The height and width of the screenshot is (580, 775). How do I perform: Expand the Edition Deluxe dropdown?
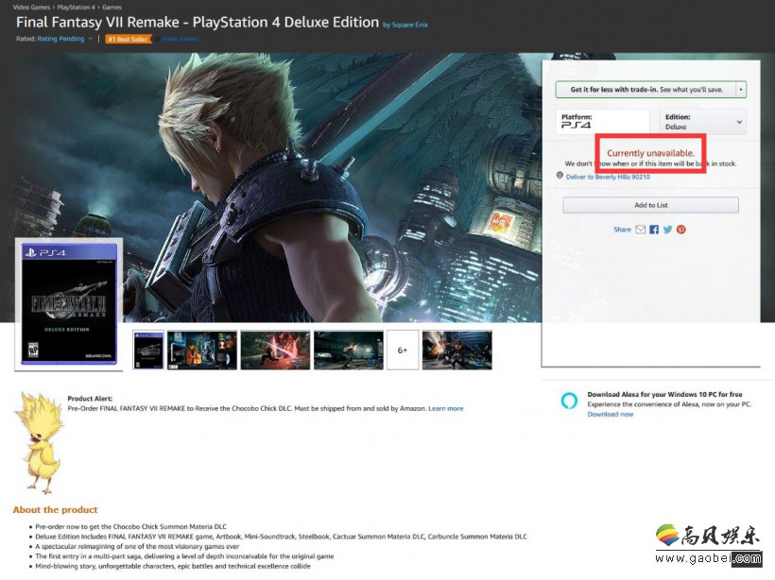(702, 122)
